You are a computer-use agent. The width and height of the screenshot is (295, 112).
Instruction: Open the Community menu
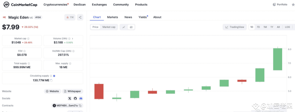pos(121,5)
